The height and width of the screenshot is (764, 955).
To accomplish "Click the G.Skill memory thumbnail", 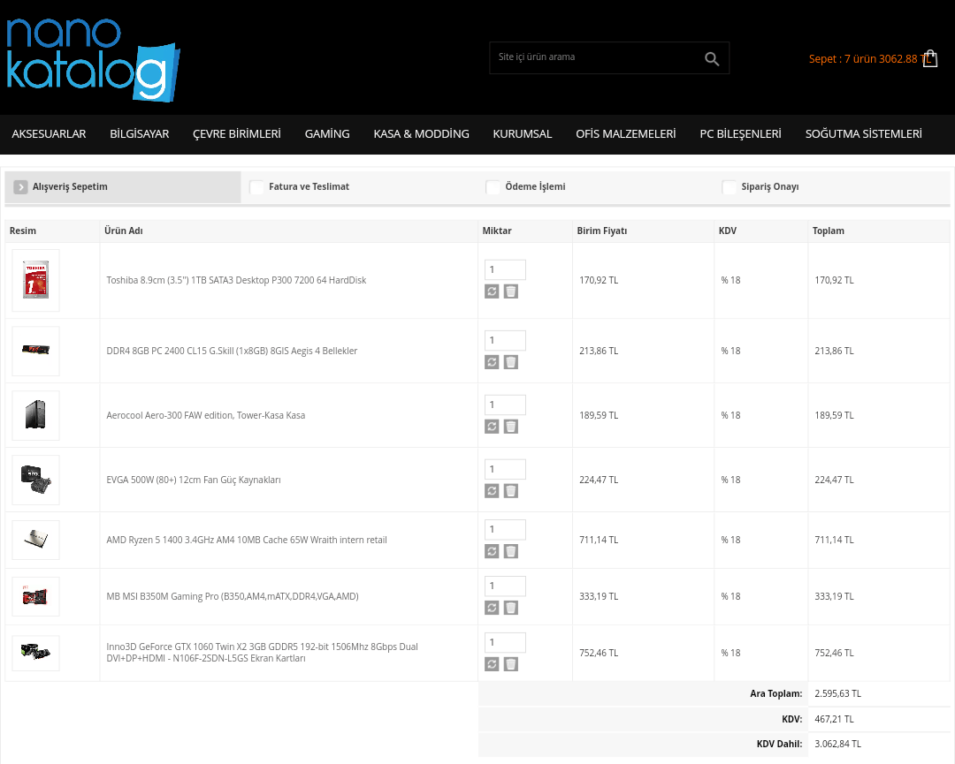I will click(x=36, y=351).
